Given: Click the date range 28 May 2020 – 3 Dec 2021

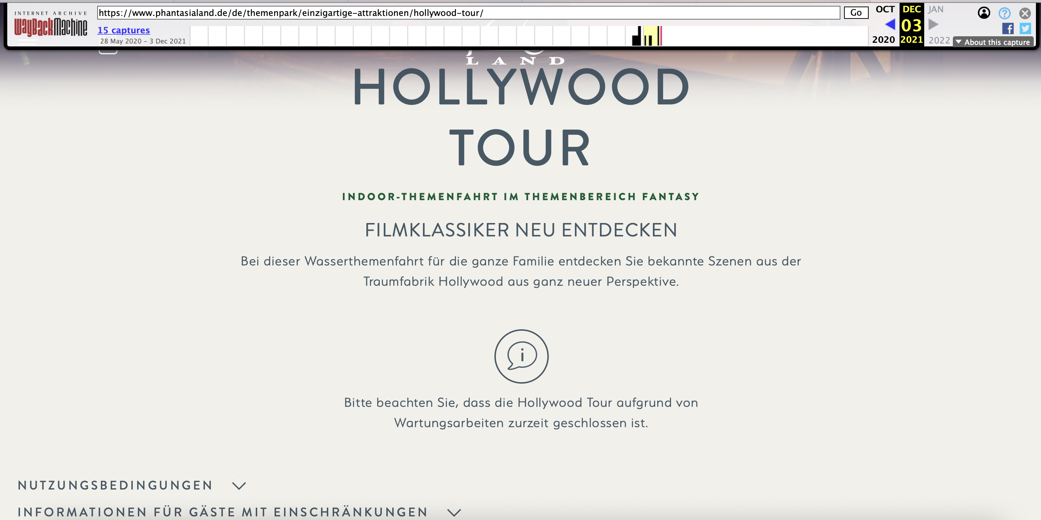Looking at the screenshot, I should (143, 41).
